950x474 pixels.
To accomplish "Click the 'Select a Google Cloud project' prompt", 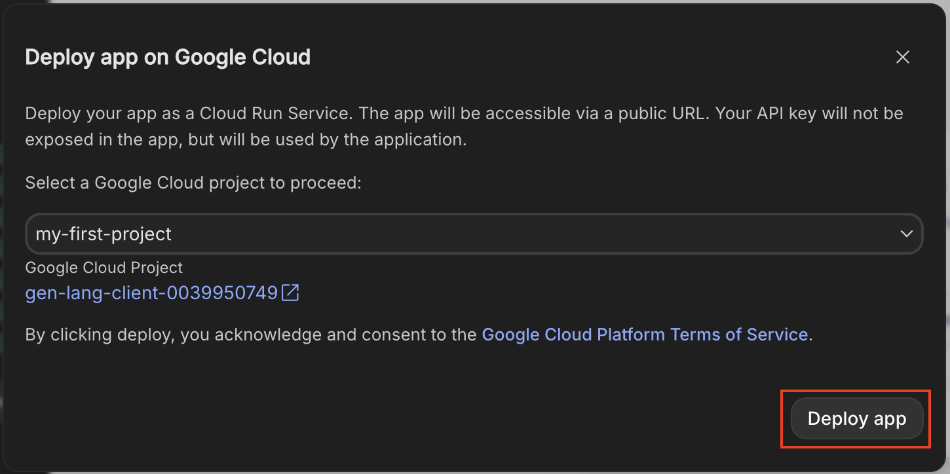I will 193,183.
